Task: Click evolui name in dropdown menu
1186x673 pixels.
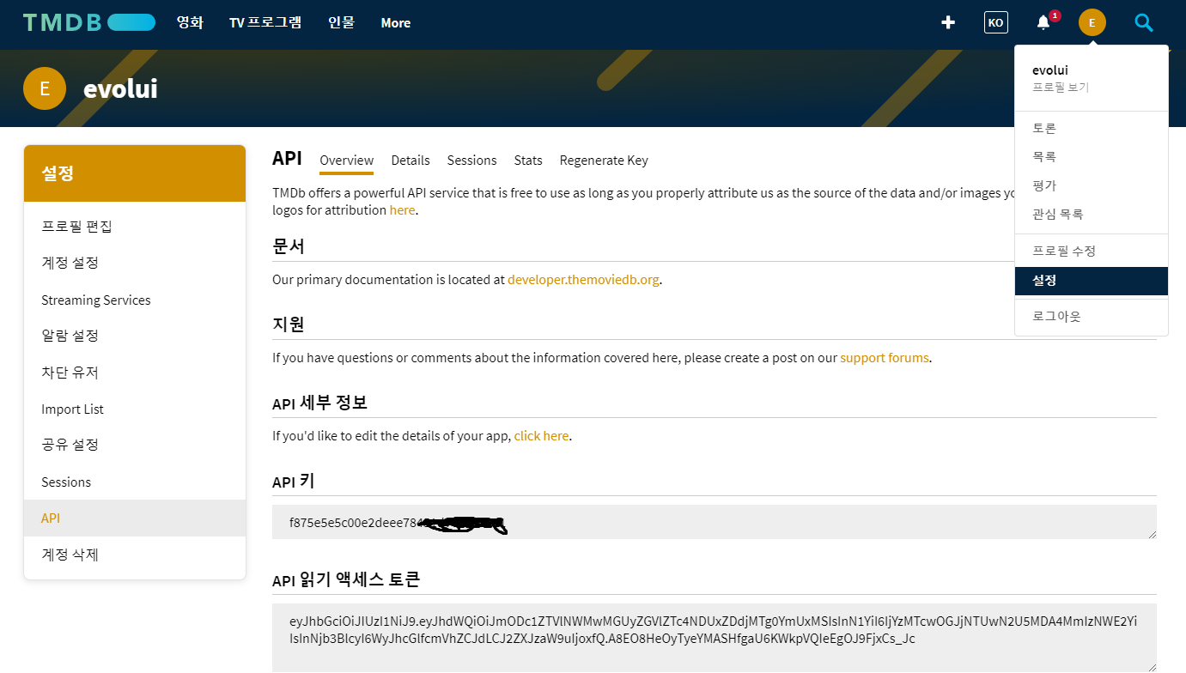Action: 1050,70
